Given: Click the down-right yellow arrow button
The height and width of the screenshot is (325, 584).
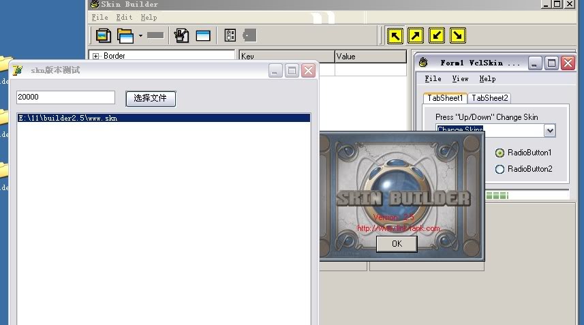Looking at the screenshot, I should click(458, 35).
